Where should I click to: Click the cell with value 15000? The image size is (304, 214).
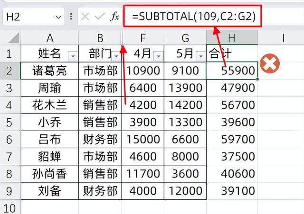(143, 140)
